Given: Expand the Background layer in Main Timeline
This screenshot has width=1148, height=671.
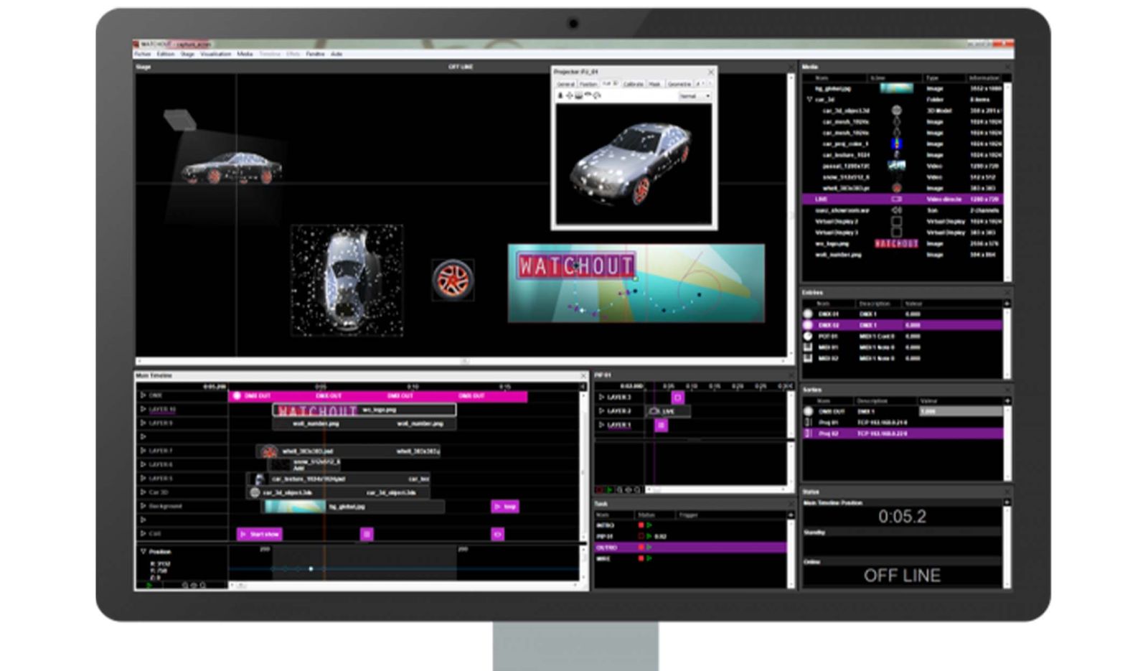Looking at the screenshot, I should 143,506.
